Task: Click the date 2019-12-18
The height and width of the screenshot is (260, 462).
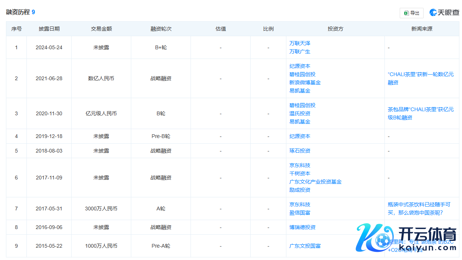Action: [x=49, y=136]
